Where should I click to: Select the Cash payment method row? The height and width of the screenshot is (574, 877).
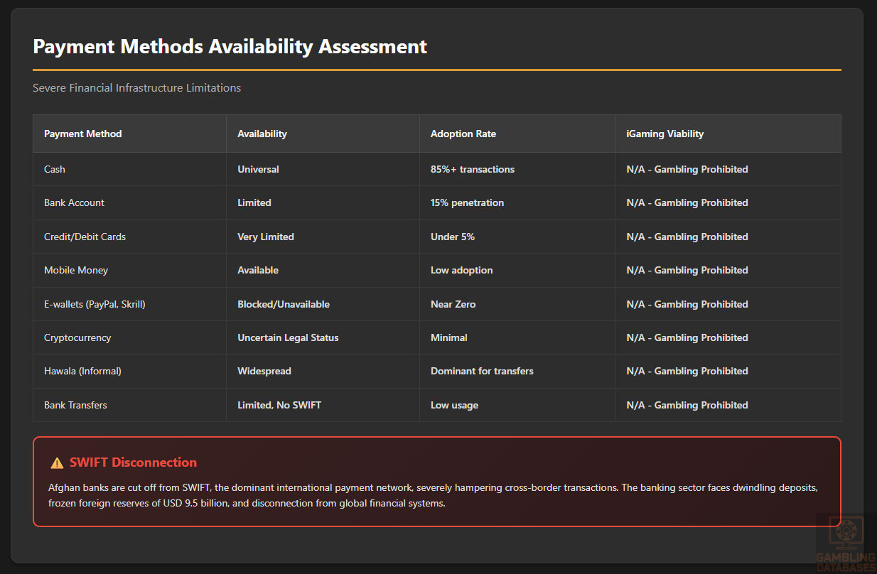click(x=55, y=169)
